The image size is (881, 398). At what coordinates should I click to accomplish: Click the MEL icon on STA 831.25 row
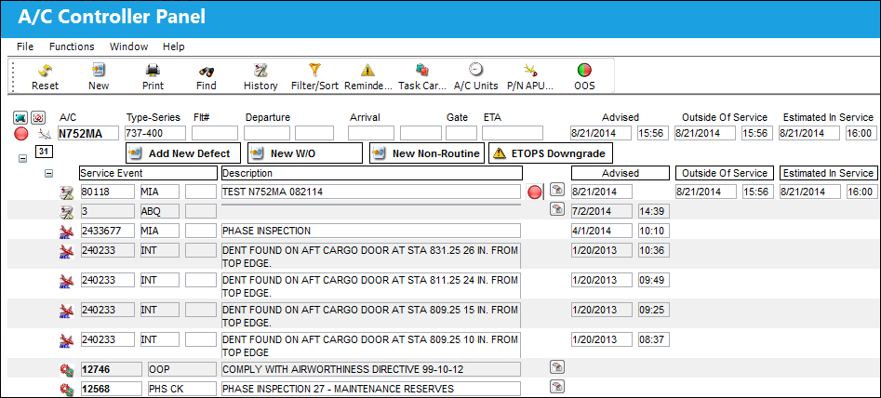pos(66,252)
